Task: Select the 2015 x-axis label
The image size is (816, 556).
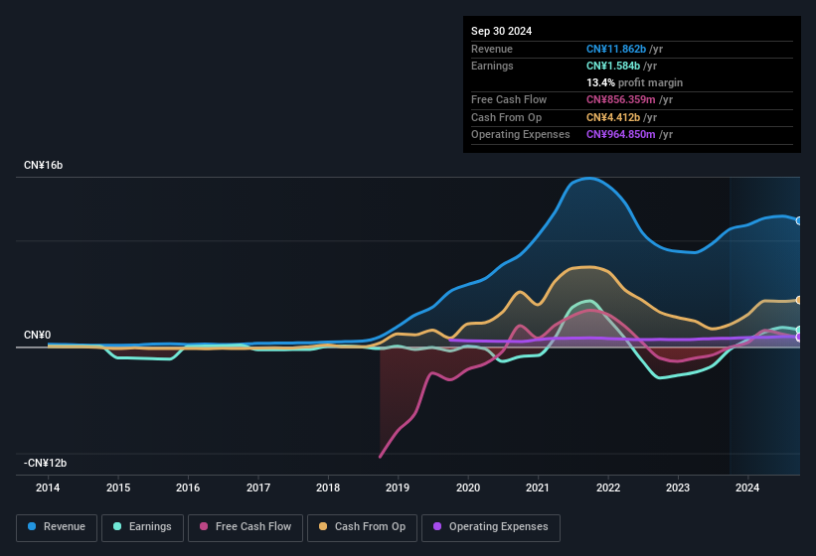Action: click(x=118, y=487)
